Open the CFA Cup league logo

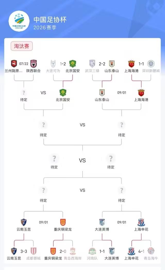click(19, 21)
